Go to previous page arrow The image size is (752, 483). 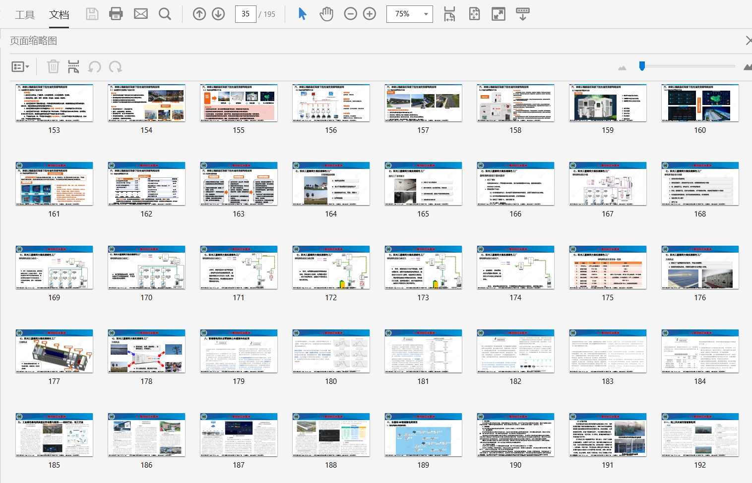(199, 14)
